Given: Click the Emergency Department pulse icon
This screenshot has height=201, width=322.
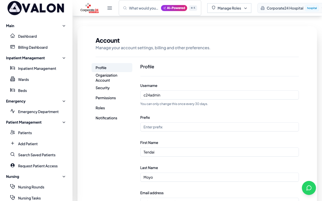Looking at the screenshot, I should 13,111.
